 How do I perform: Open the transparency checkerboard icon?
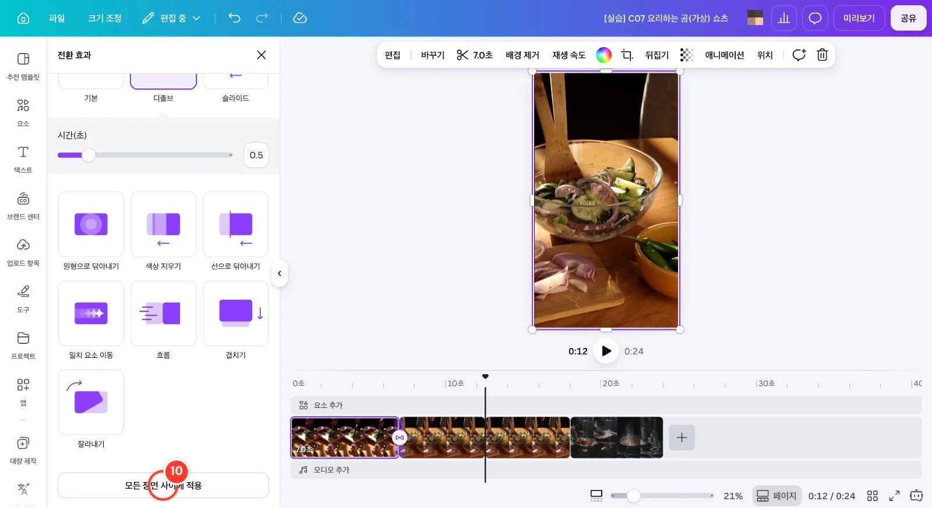click(x=687, y=55)
